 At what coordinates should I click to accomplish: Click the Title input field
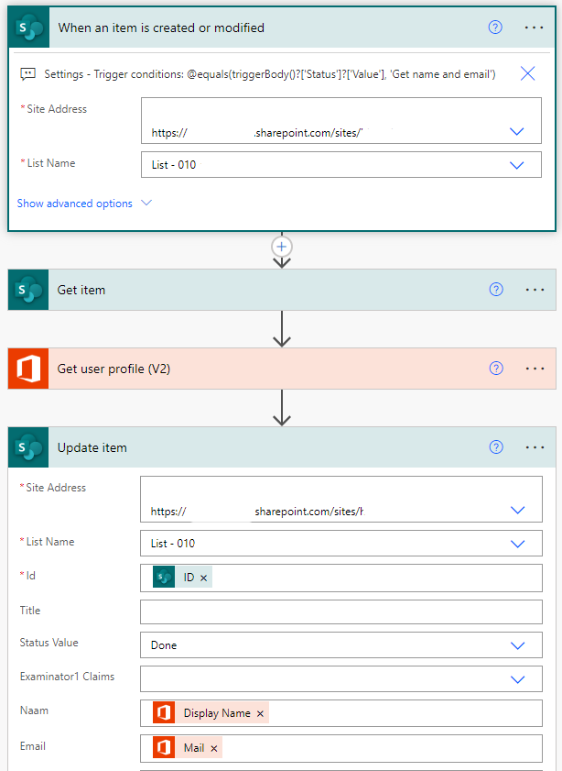coord(340,611)
